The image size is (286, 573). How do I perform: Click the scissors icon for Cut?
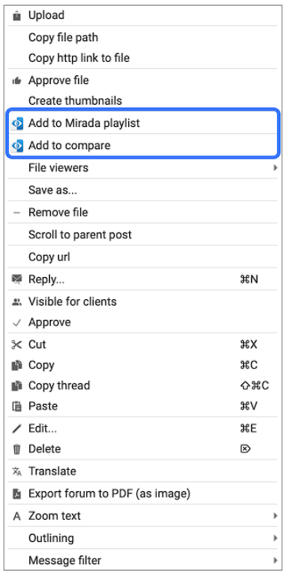(17, 344)
